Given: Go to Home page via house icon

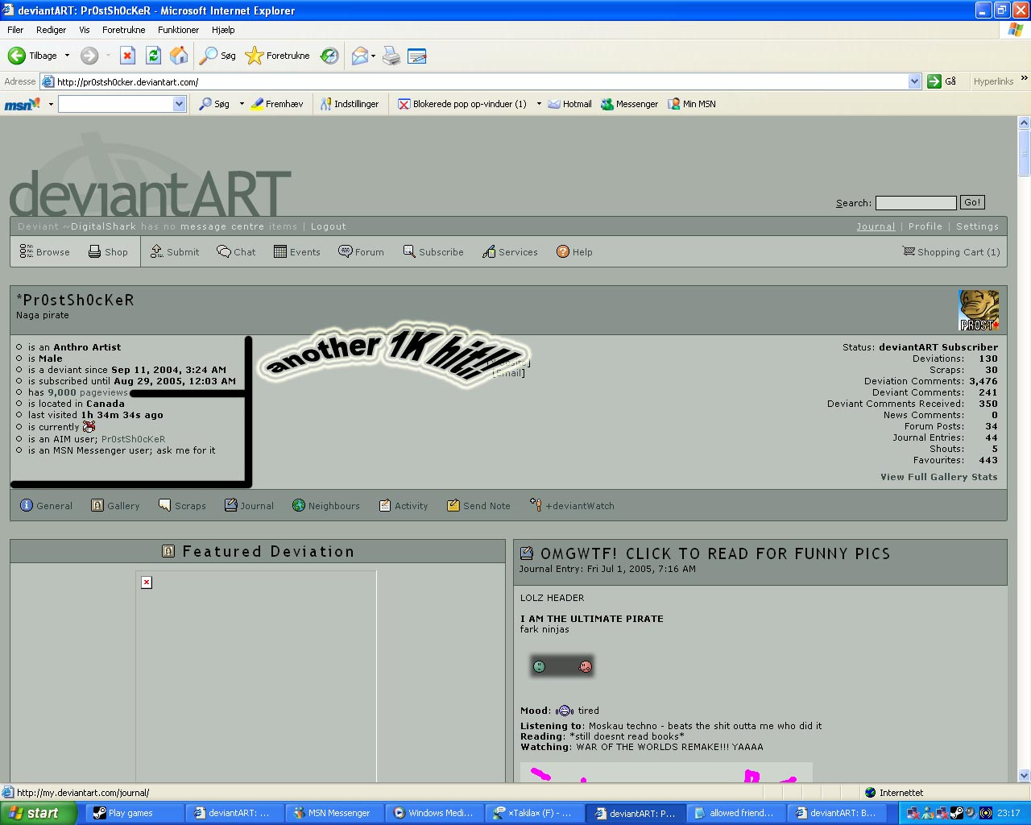Looking at the screenshot, I should pyautogui.click(x=179, y=56).
